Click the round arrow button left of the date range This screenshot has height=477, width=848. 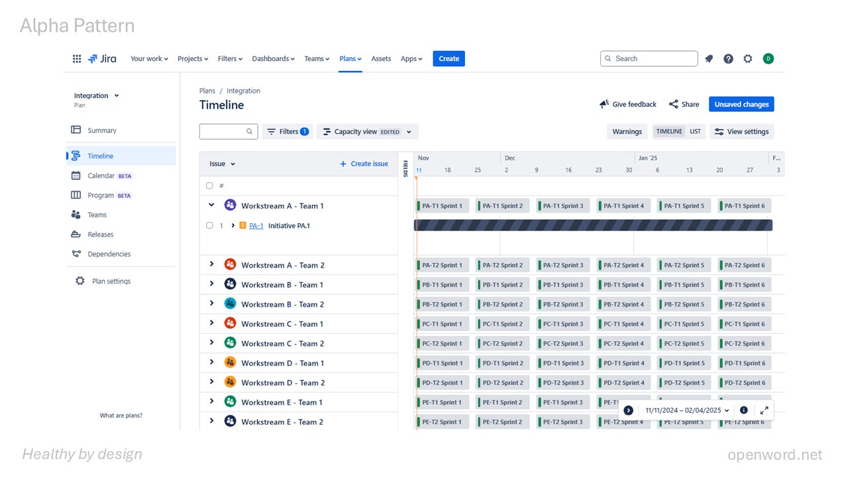628,410
